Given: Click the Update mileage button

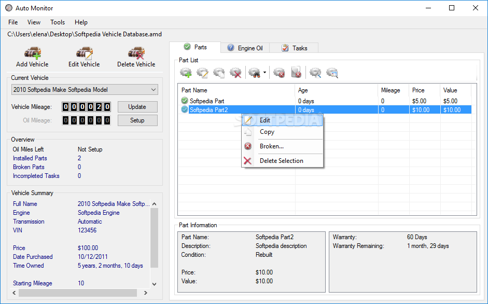Looking at the screenshot, I should point(137,107).
